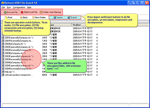Click the Folder Auto Backup icon
150x108 pixels.
(41, 12)
